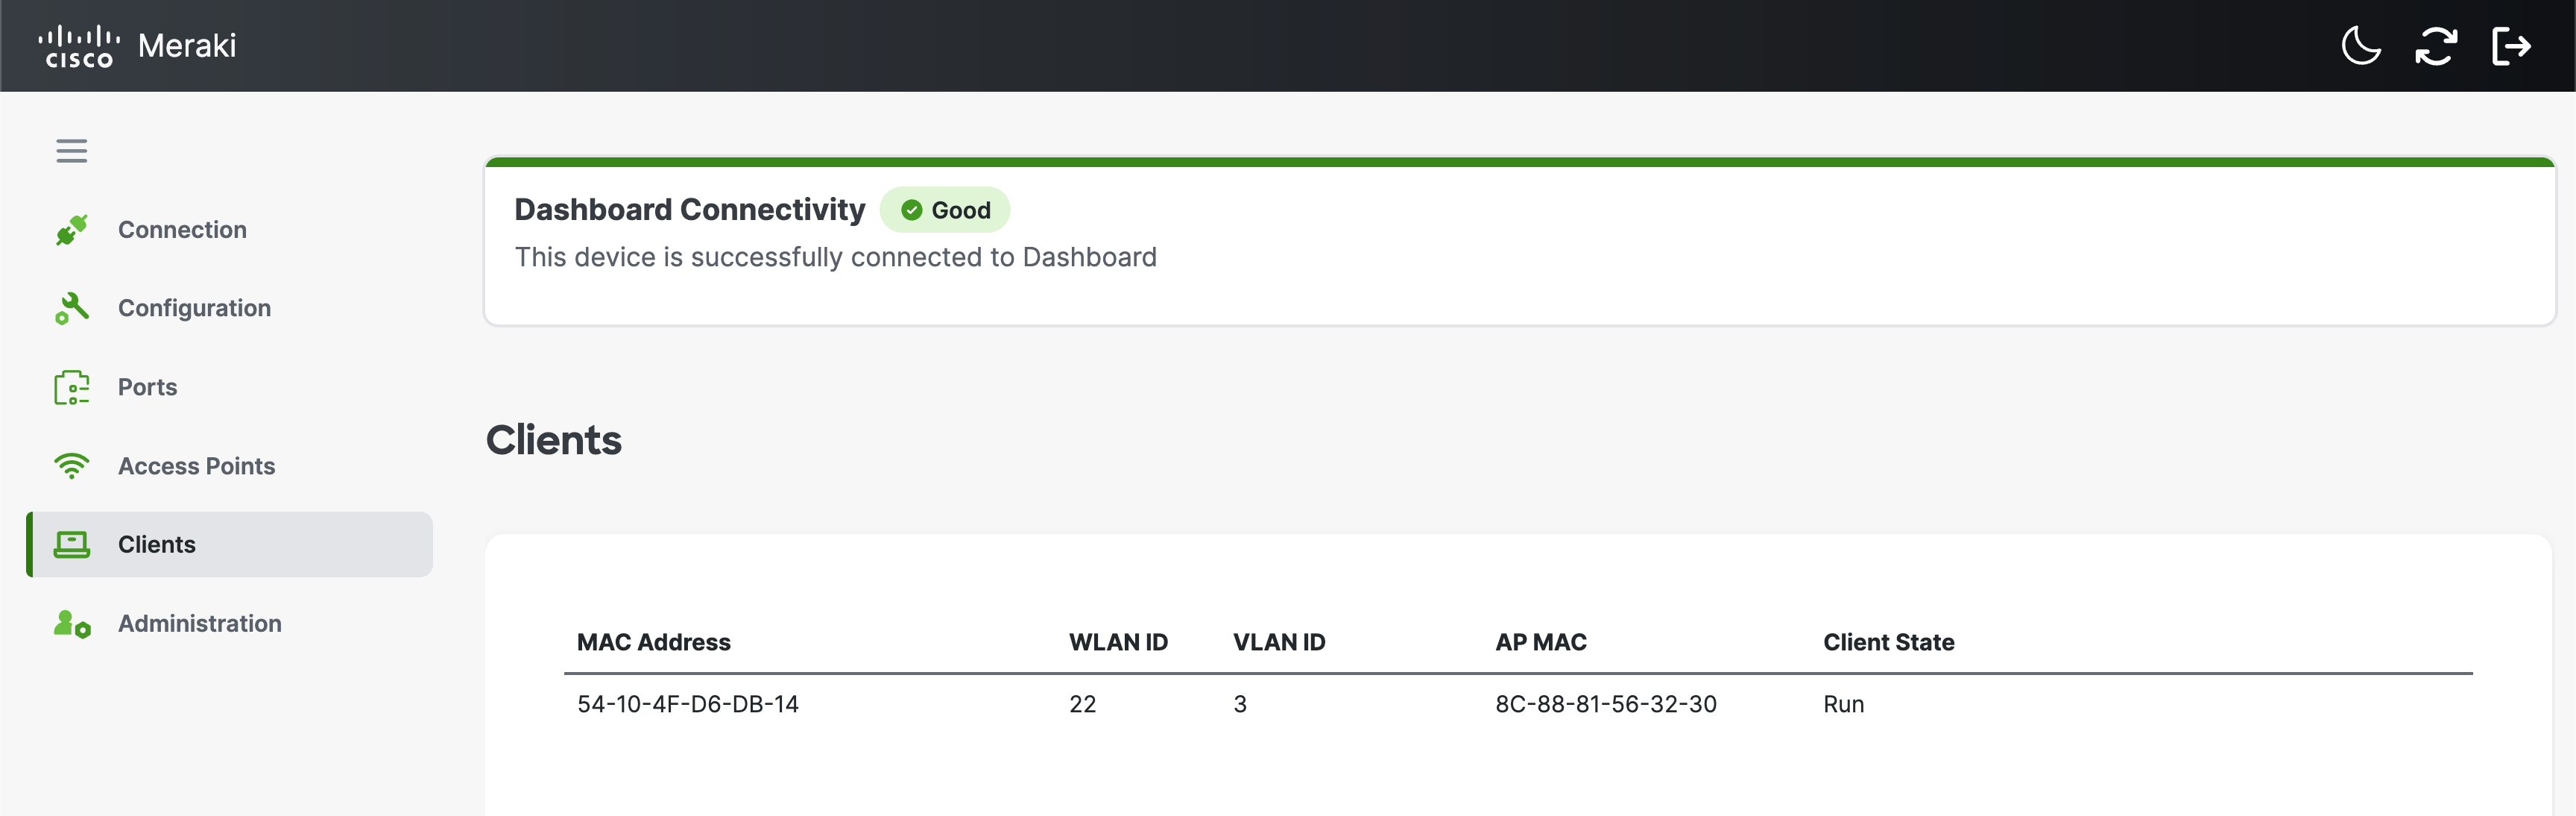Select the Clients laptop icon
The width and height of the screenshot is (2576, 816).
point(72,544)
